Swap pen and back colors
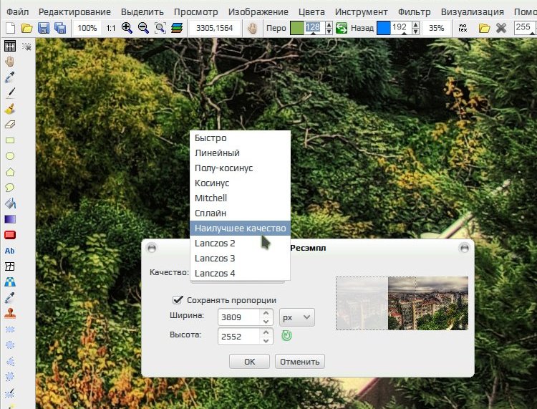This screenshot has width=537, height=409. click(x=341, y=28)
